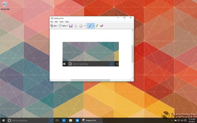
Task: Click the horizontal scrollbar left arrow
Action: [x=51, y=80]
